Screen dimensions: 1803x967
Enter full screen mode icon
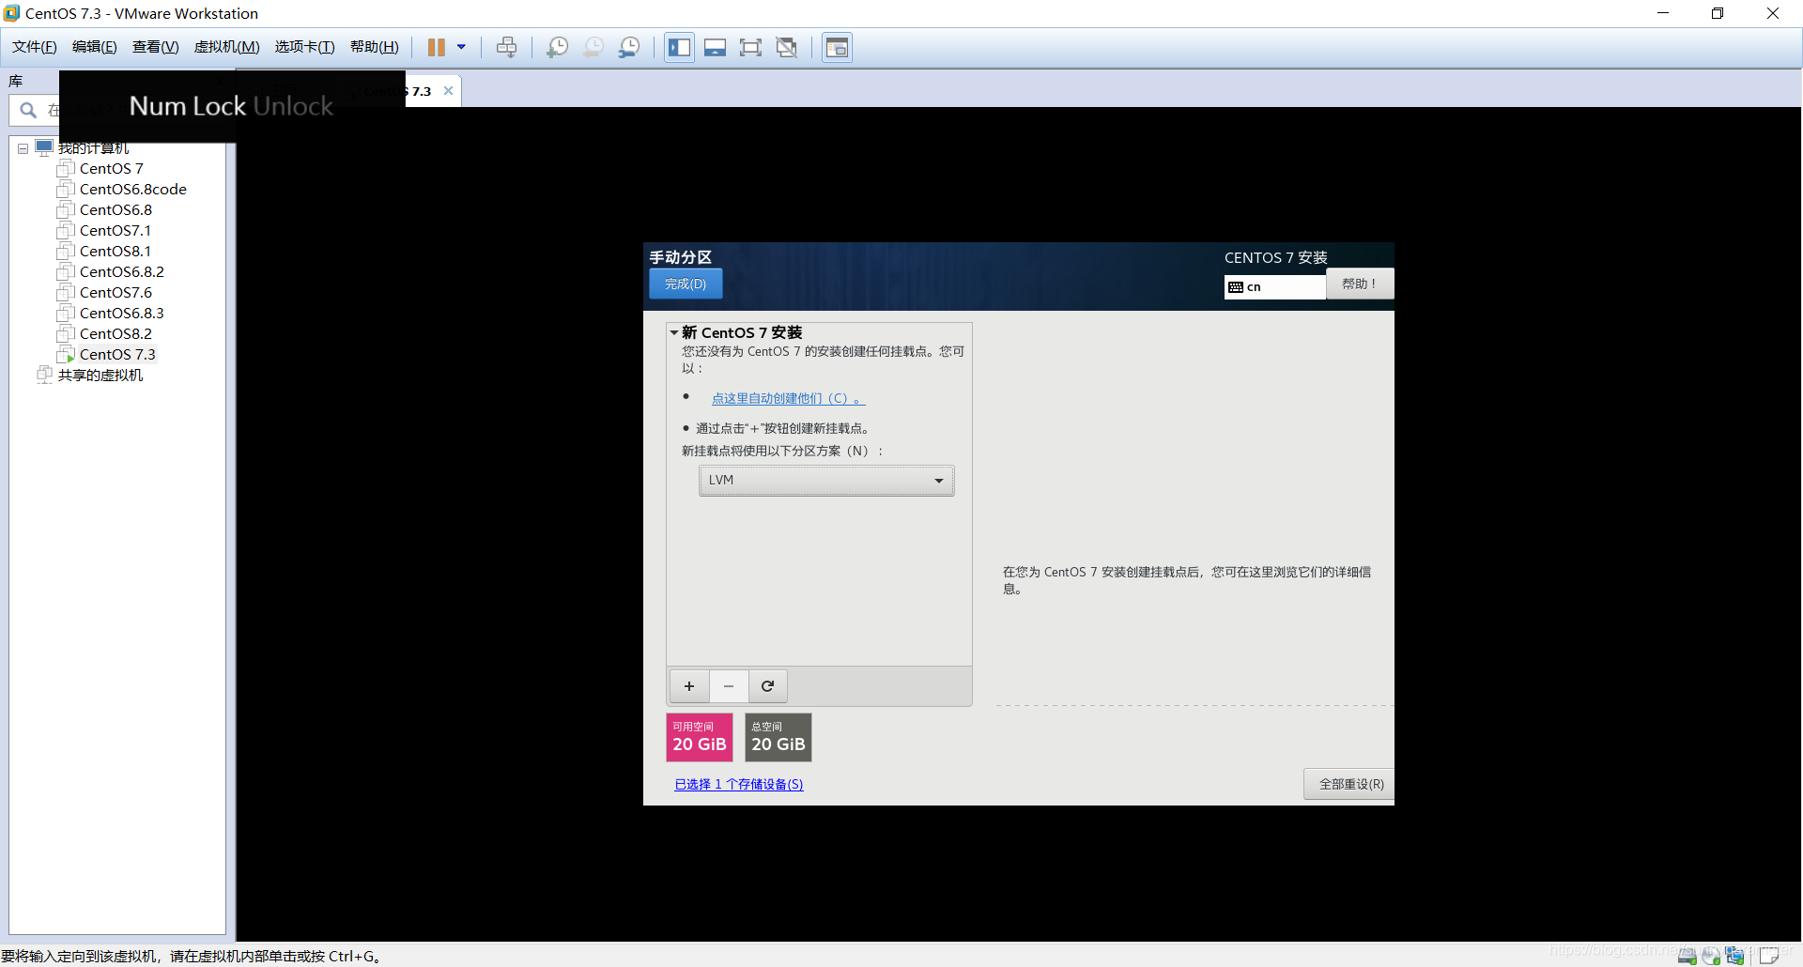[x=750, y=47]
